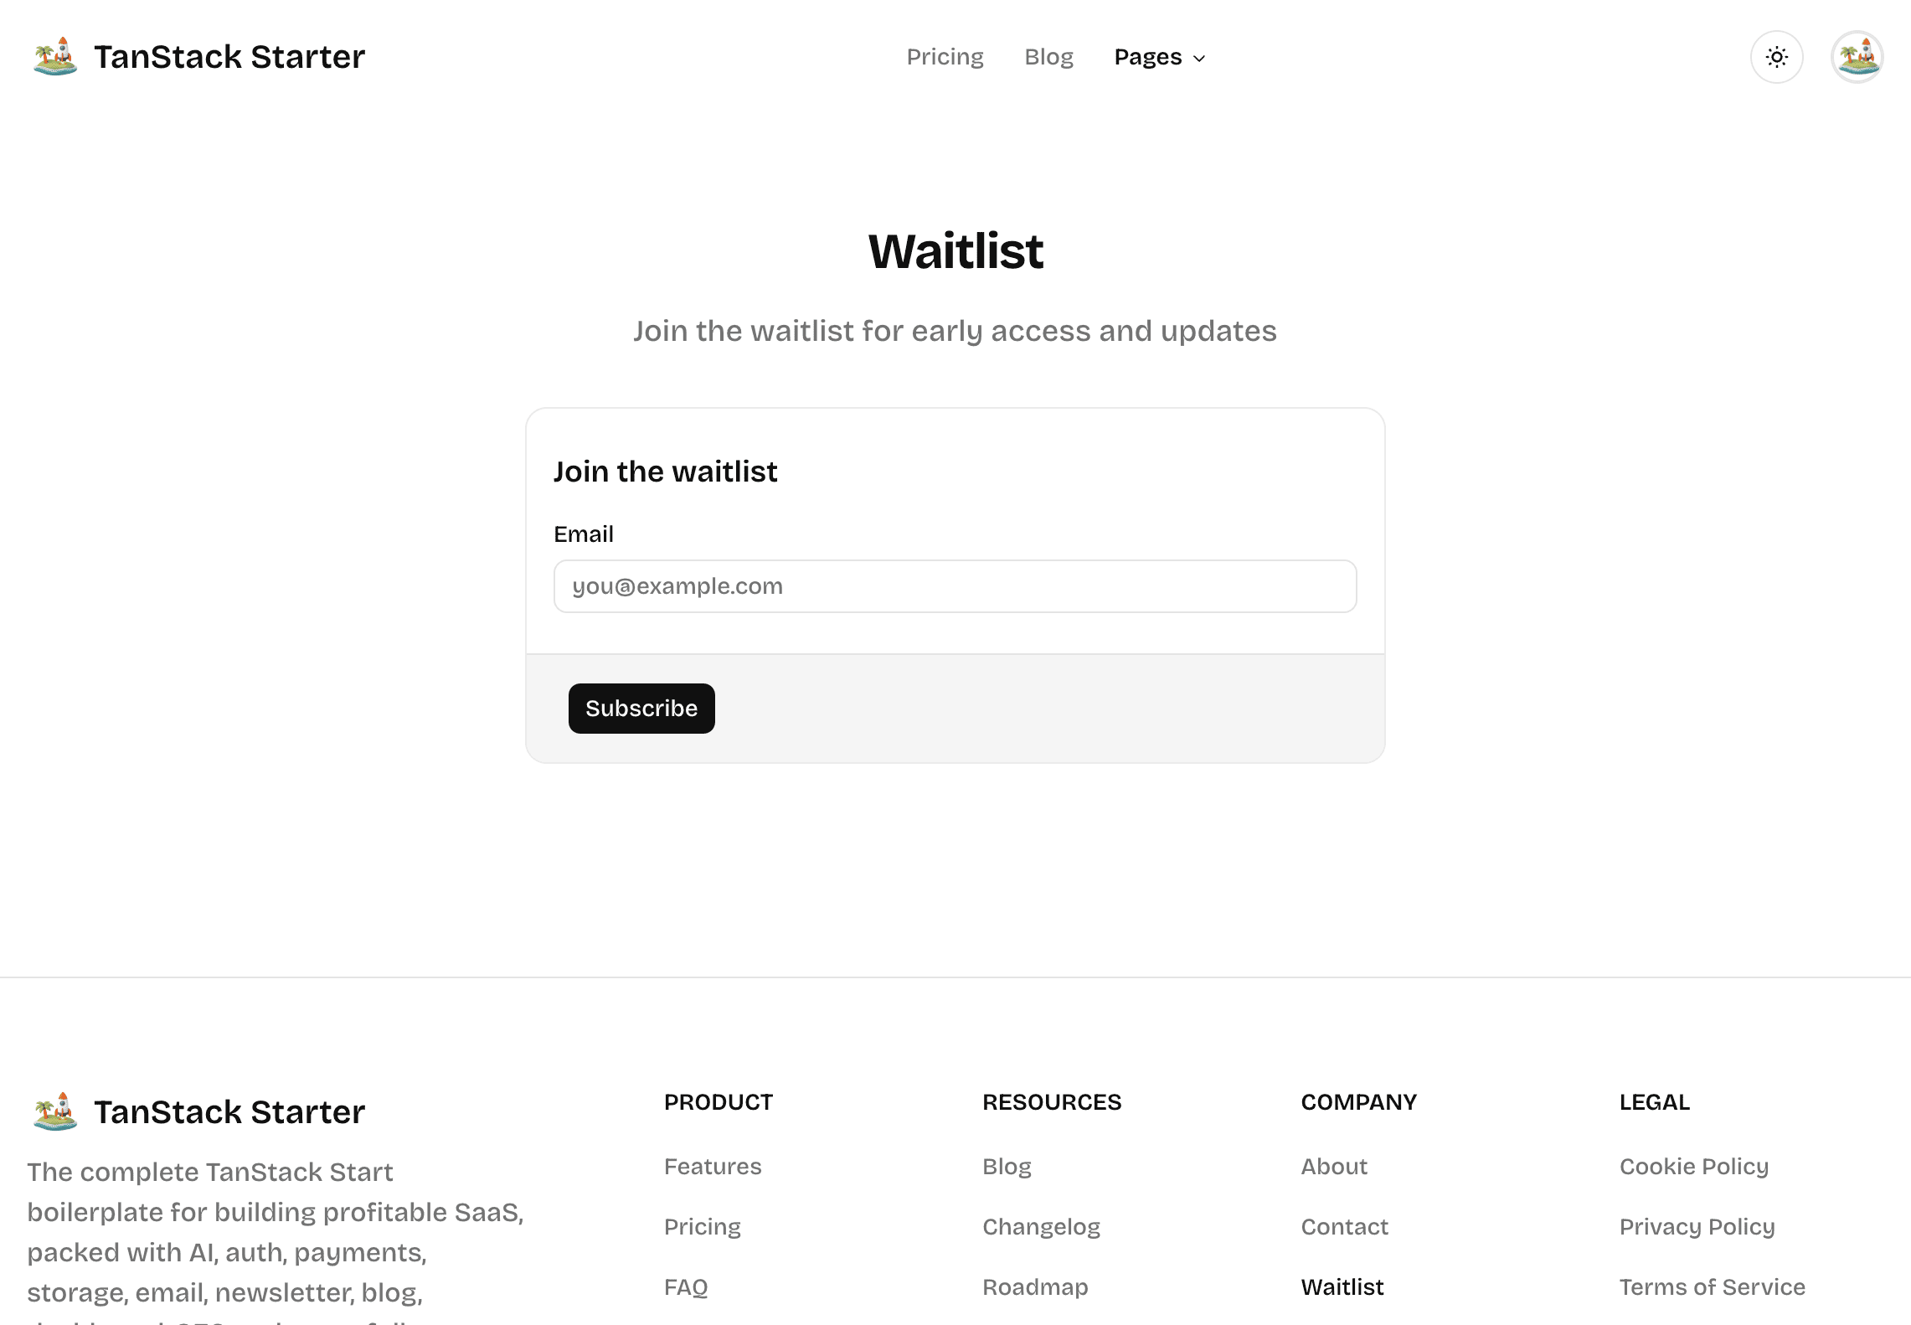Open the Contact link
Screen dimensions: 1911x1325
coord(1345,1226)
